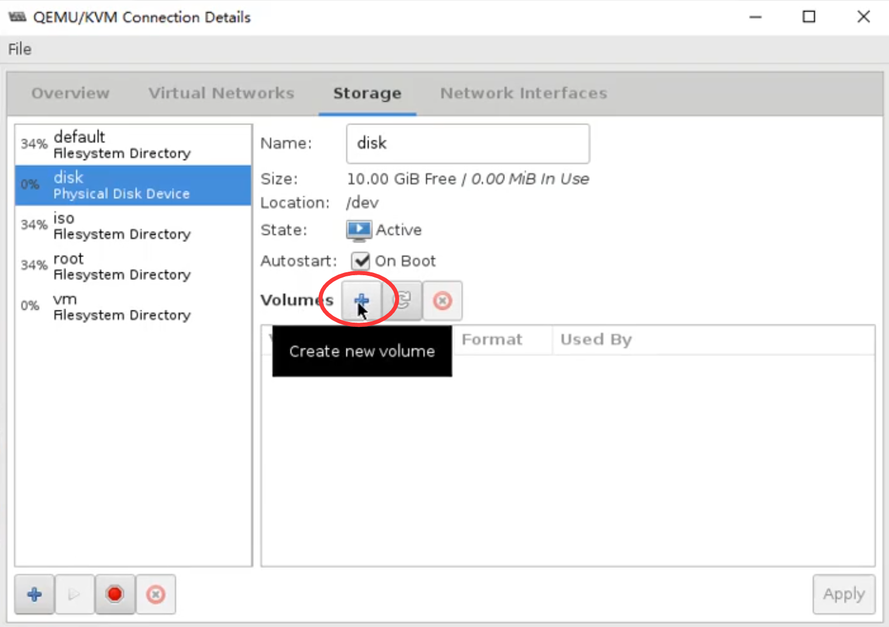Click the Active state monitor icon
The width and height of the screenshot is (889, 627).
click(x=359, y=230)
